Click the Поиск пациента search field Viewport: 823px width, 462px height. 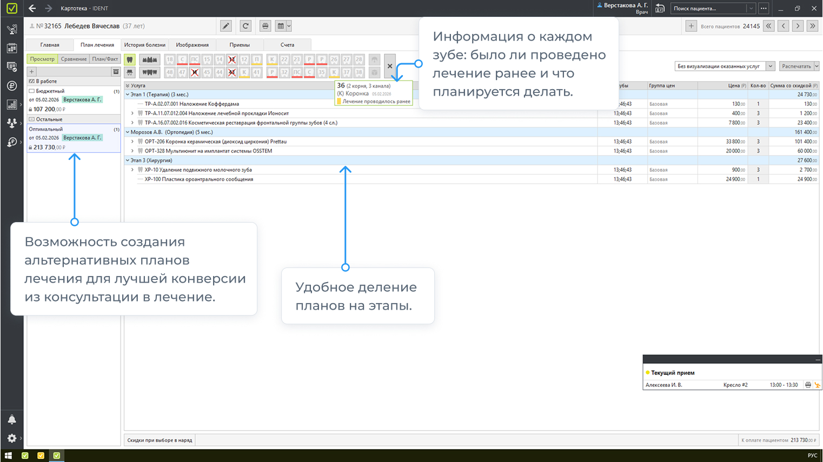pos(708,9)
